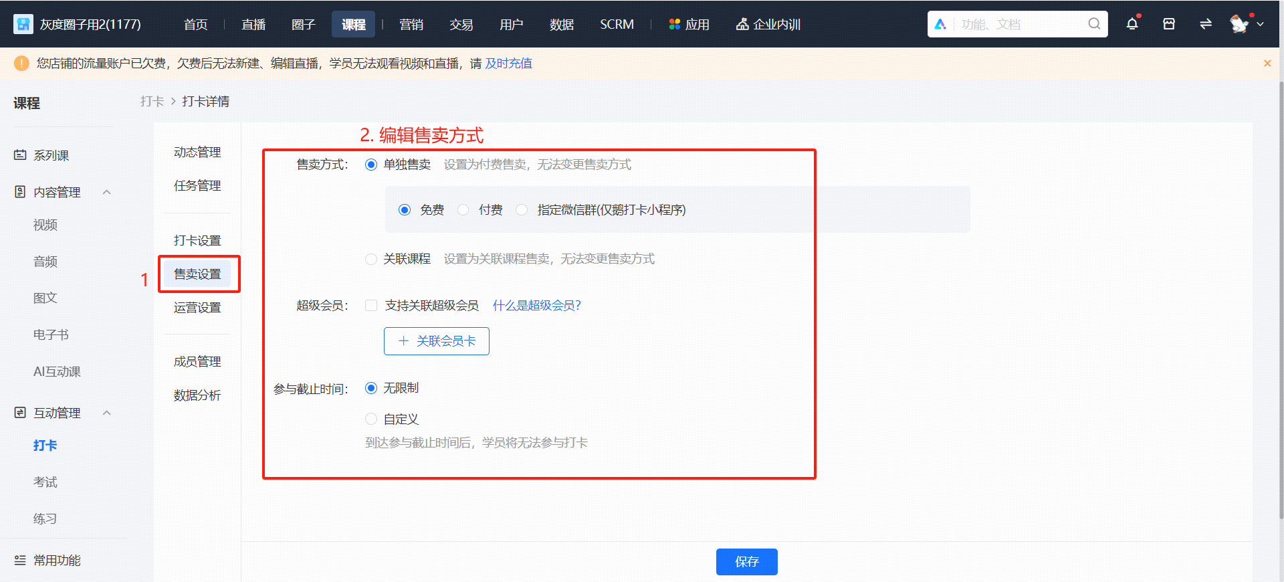1284x582 pixels.
Task: Collapse 互动管理 section chevron
Action: tap(107, 413)
